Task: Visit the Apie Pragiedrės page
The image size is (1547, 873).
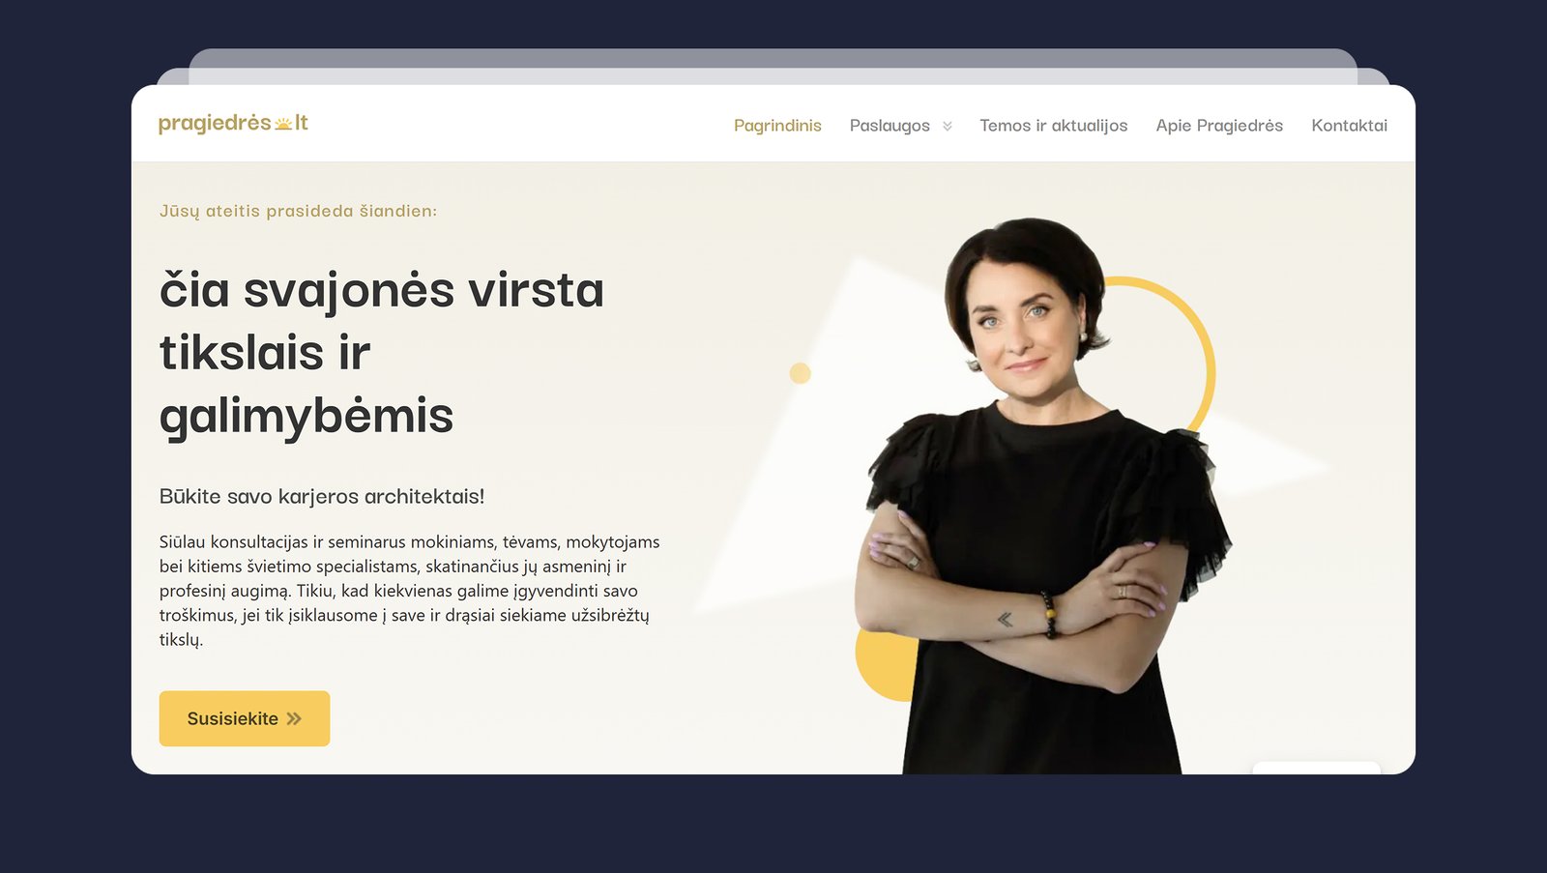Action: coord(1219,126)
